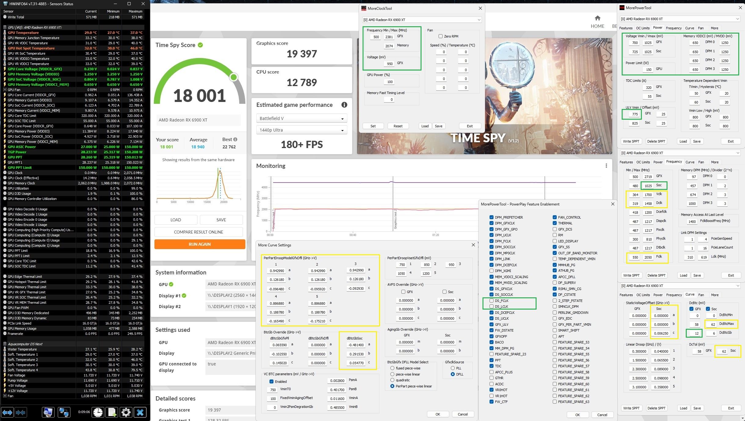Start logging with document-plus icon
The image size is (745, 421).
pyautogui.click(x=112, y=412)
